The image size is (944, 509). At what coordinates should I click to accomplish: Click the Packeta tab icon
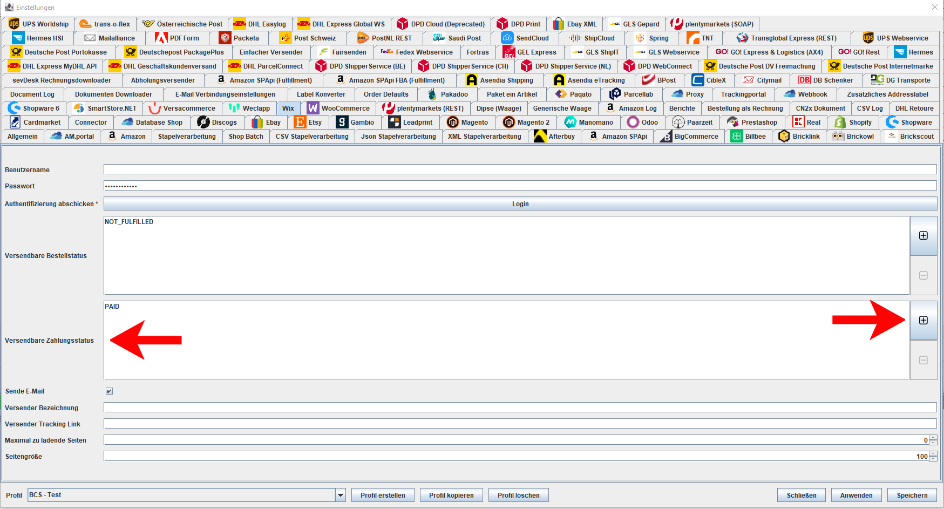(x=225, y=38)
